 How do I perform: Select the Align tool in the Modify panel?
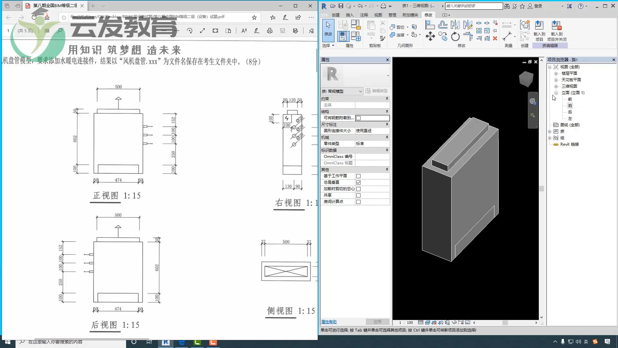click(x=430, y=25)
